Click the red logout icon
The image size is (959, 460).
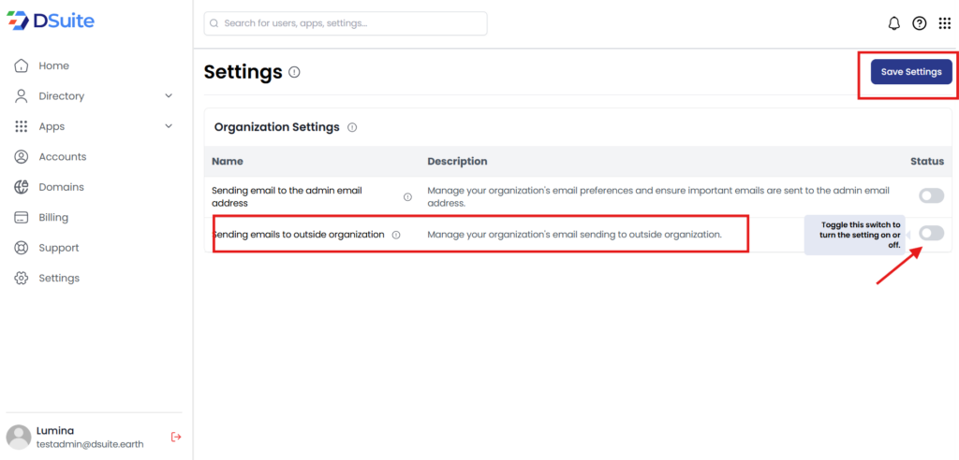coord(176,437)
